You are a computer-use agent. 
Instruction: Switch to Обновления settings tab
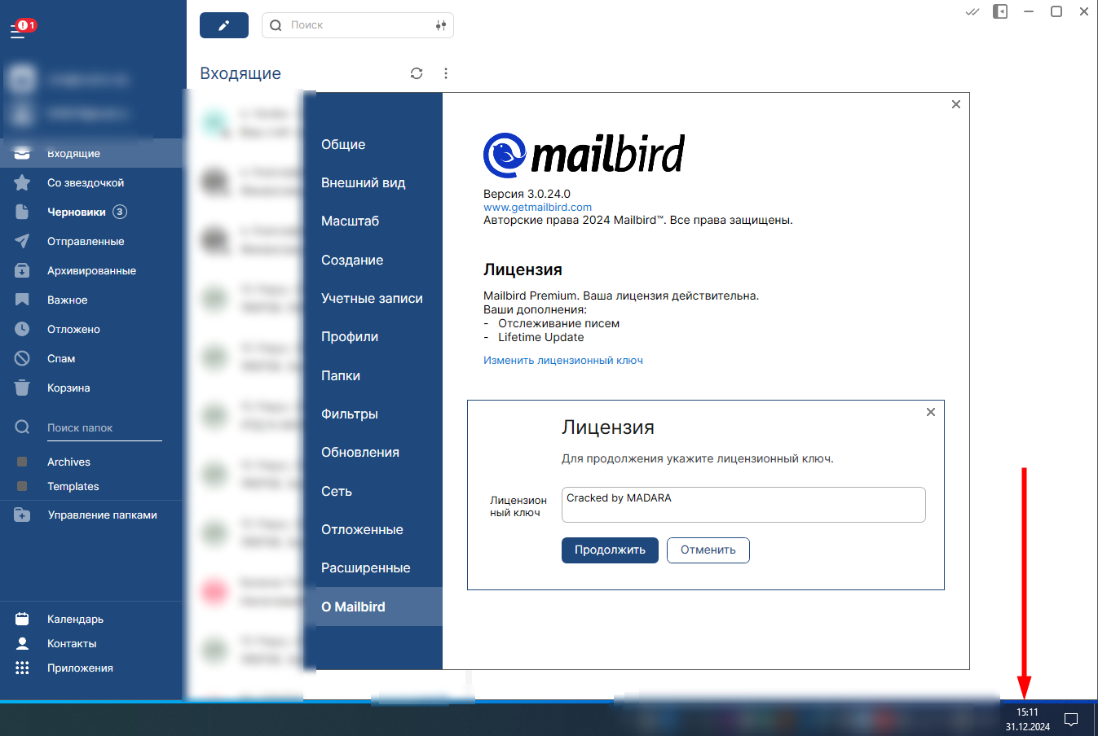click(x=373, y=452)
